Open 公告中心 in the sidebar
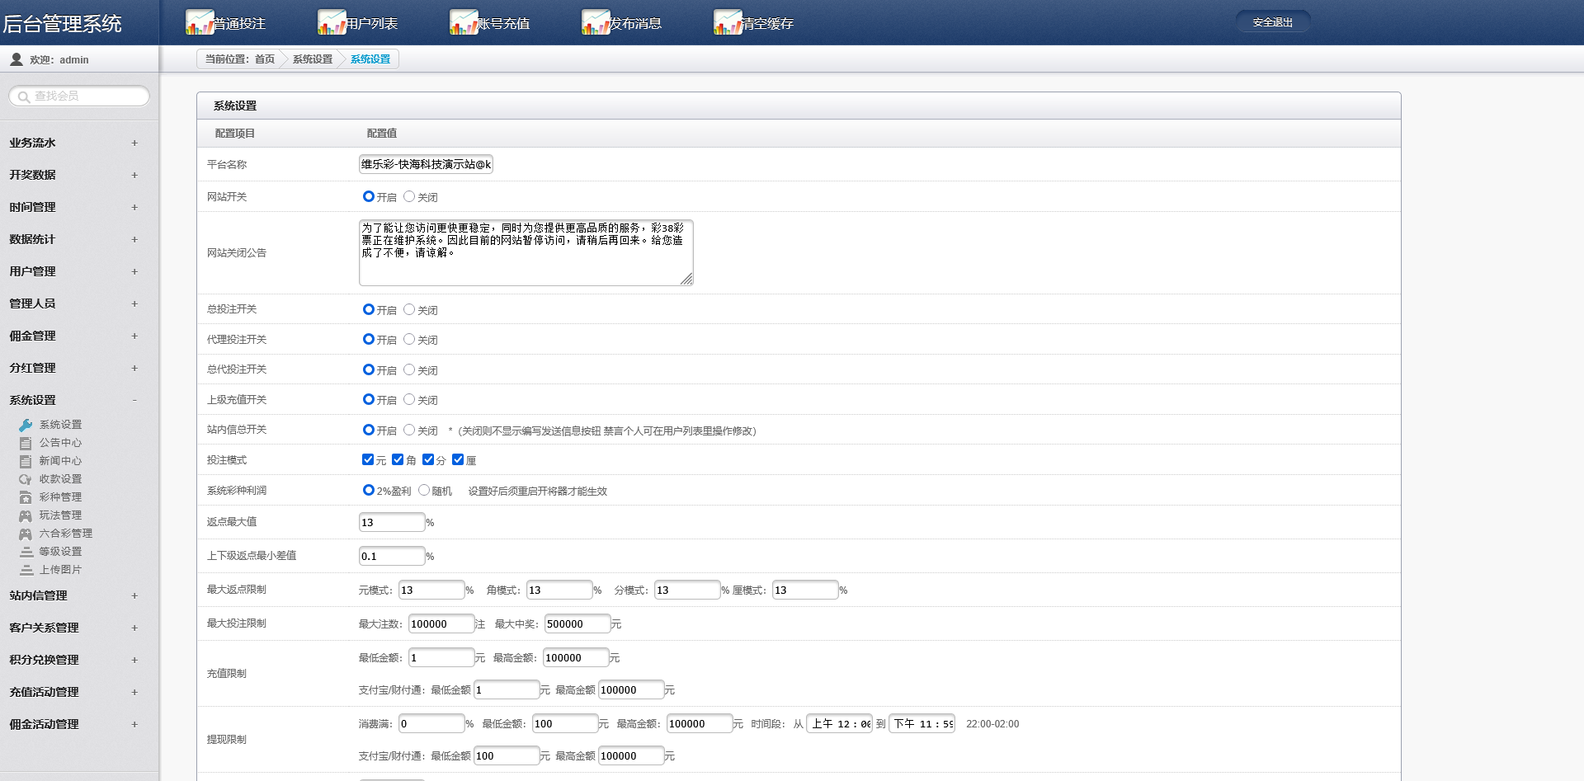Image resolution: width=1584 pixels, height=781 pixels. coord(60,443)
